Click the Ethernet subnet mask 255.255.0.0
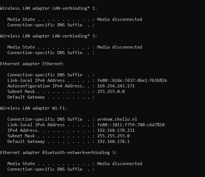Image resolution: width=205 pixels, height=177 pixels. [x=111, y=91]
